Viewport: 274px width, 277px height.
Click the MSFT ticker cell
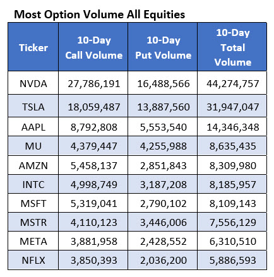(x=33, y=203)
